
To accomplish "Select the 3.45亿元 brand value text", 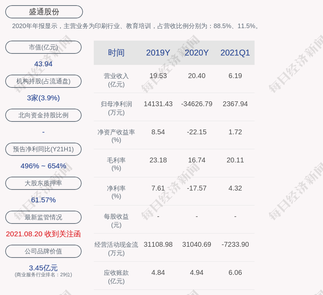I will (x=43, y=268).
